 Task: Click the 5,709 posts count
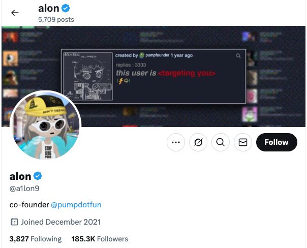pyautogui.click(x=56, y=20)
